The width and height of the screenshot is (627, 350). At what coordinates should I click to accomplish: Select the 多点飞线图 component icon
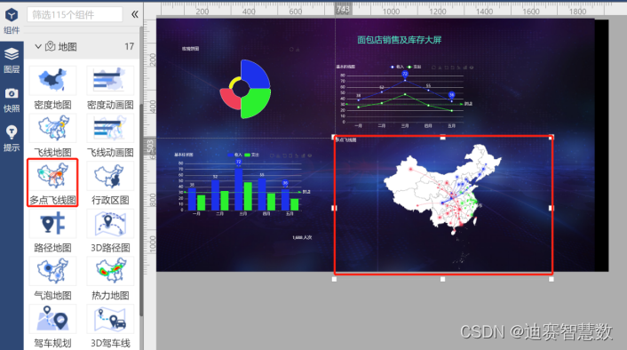click(52, 176)
